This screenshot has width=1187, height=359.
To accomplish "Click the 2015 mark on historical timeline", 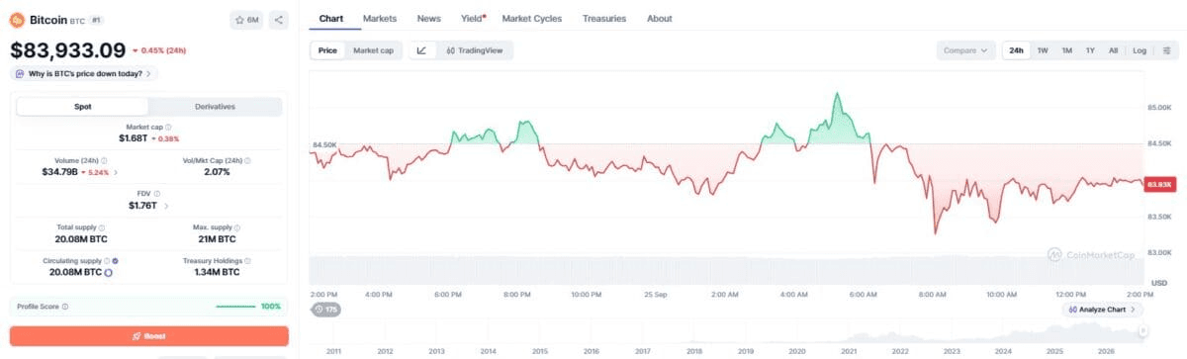I will pos(539,351).
